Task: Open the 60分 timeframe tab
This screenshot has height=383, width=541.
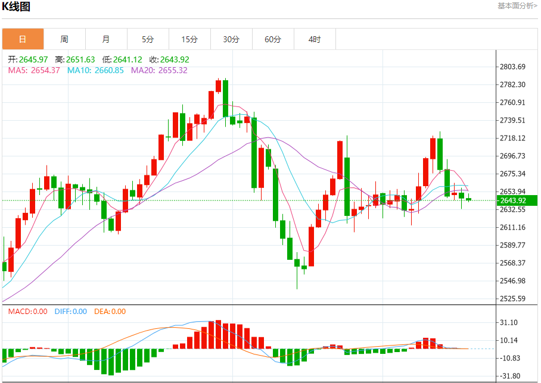Action: tap(273, 39)
